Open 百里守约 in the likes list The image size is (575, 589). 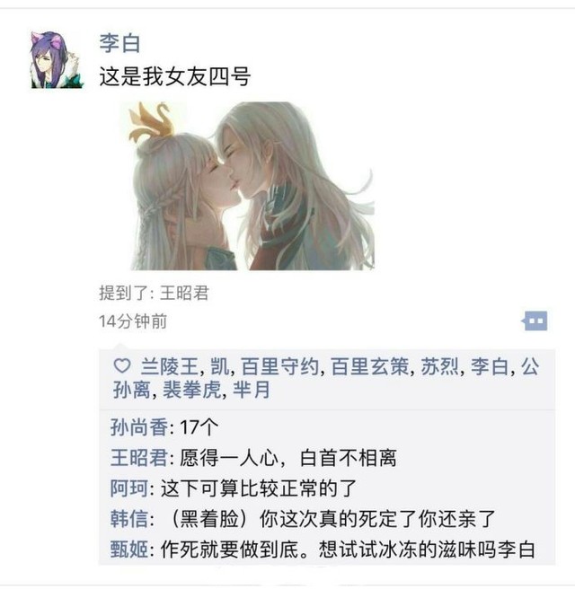click(280, 366)
